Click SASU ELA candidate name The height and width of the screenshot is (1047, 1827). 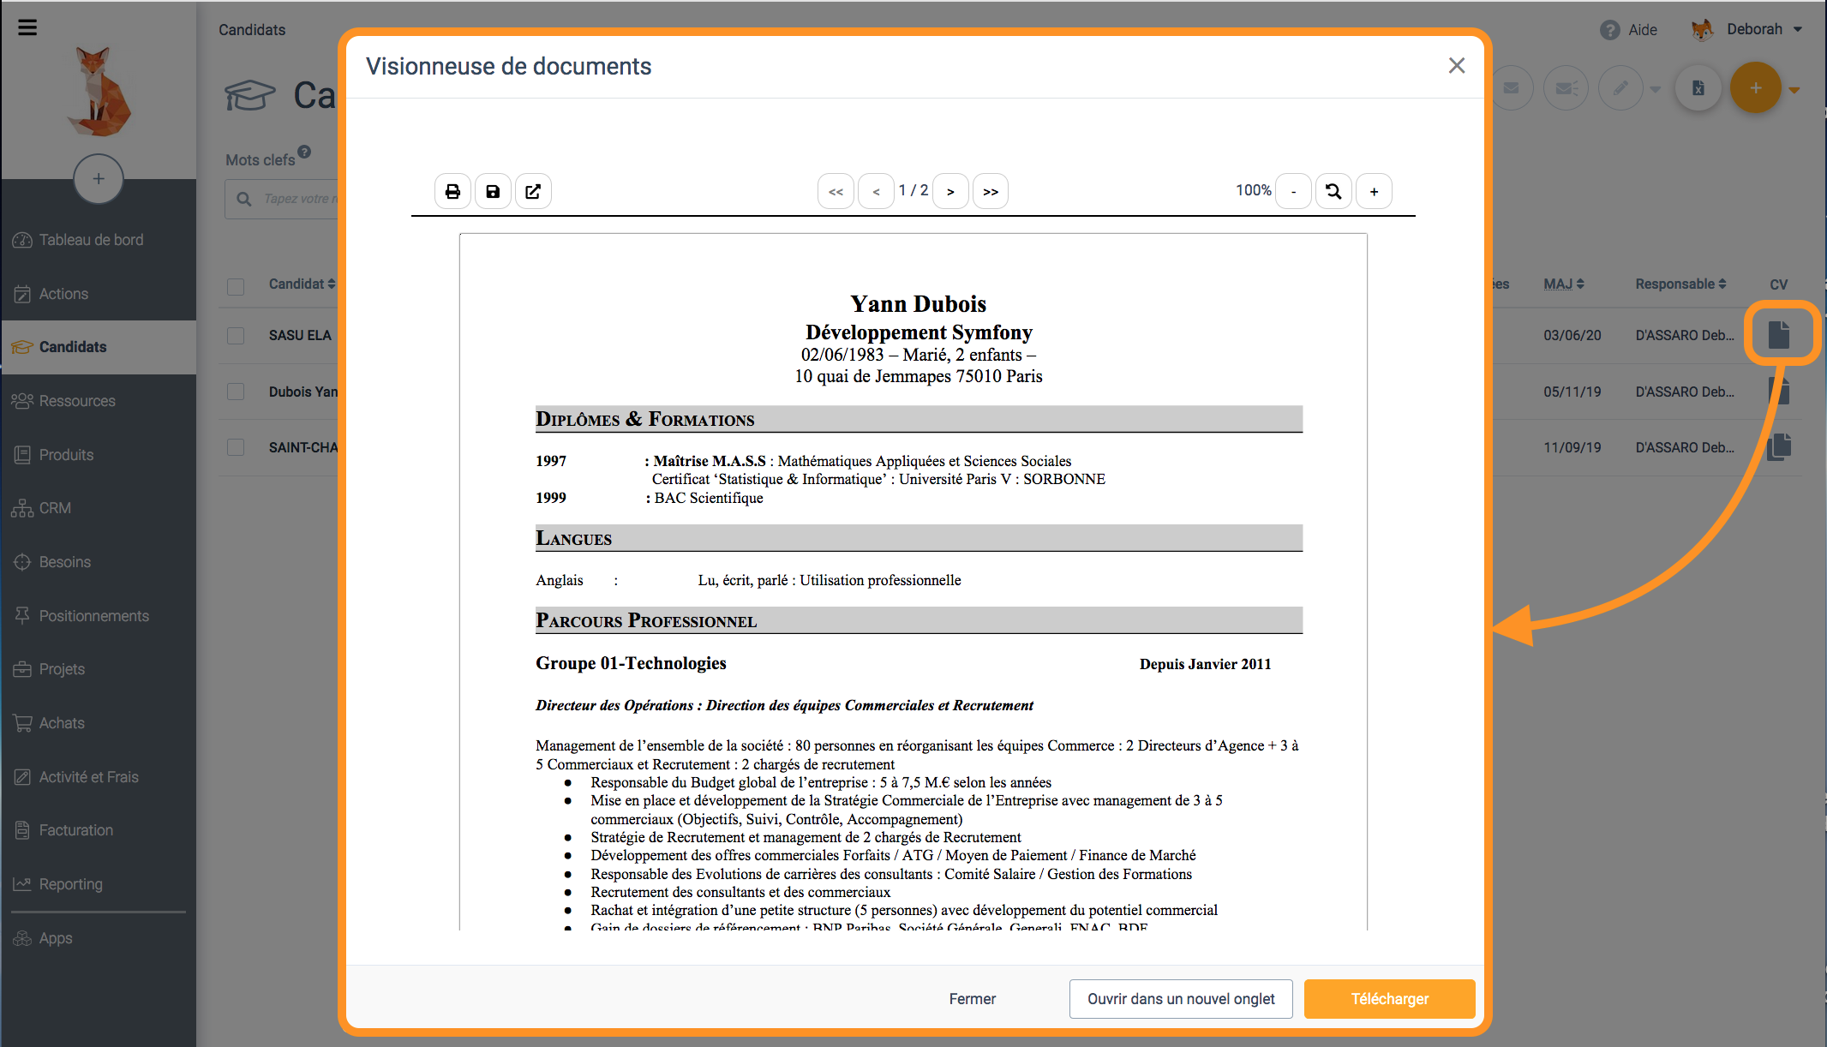coord(300,335)
